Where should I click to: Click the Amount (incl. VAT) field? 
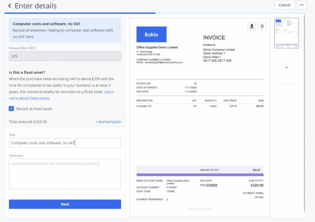(x=65, y=56)
